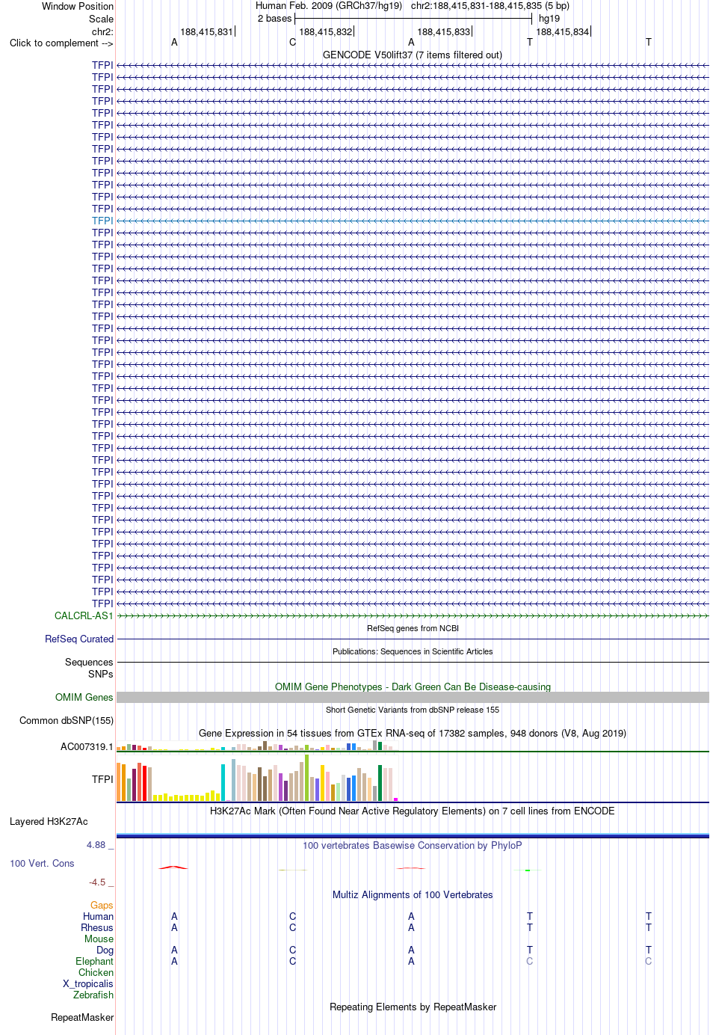Viewport: 710px width, 1035px height.
Task: Click the CALCRL-AS1 gene label
Action: click(x=84, y=615)
